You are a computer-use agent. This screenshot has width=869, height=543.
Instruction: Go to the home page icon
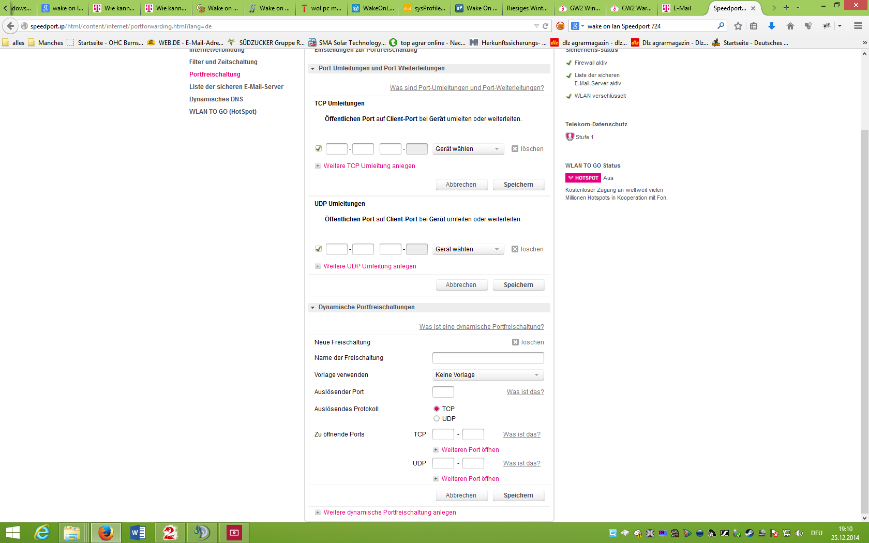click(790, 26)
